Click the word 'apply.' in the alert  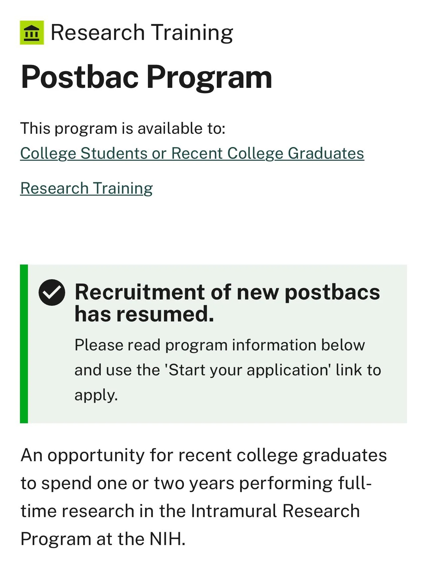(x=96, y=395)
